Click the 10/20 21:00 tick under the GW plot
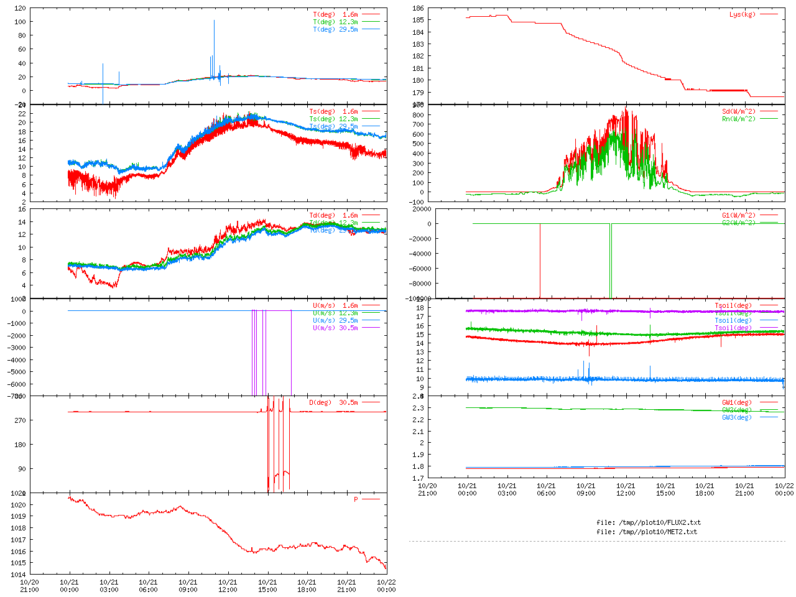This screenshot has width=796, height=597. [427, 489]
